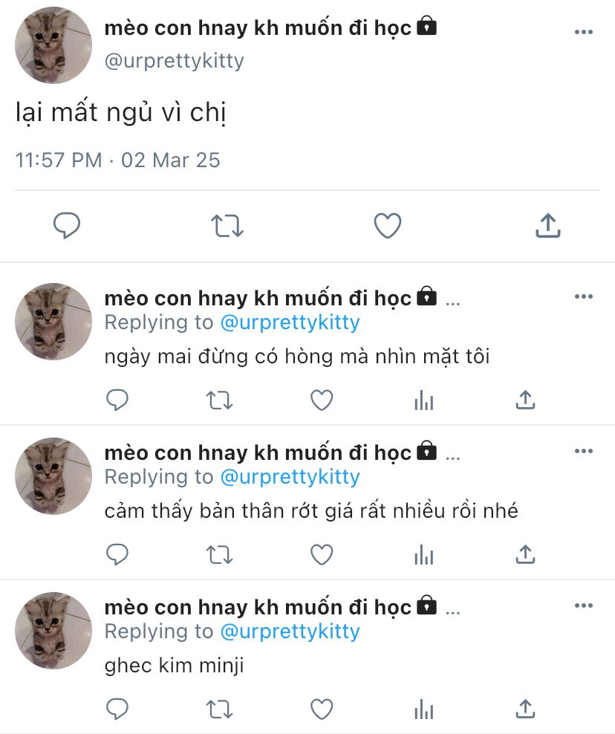Share the main tweet with the upload icon
The image size is (615, 734).
tap(547, 226)
